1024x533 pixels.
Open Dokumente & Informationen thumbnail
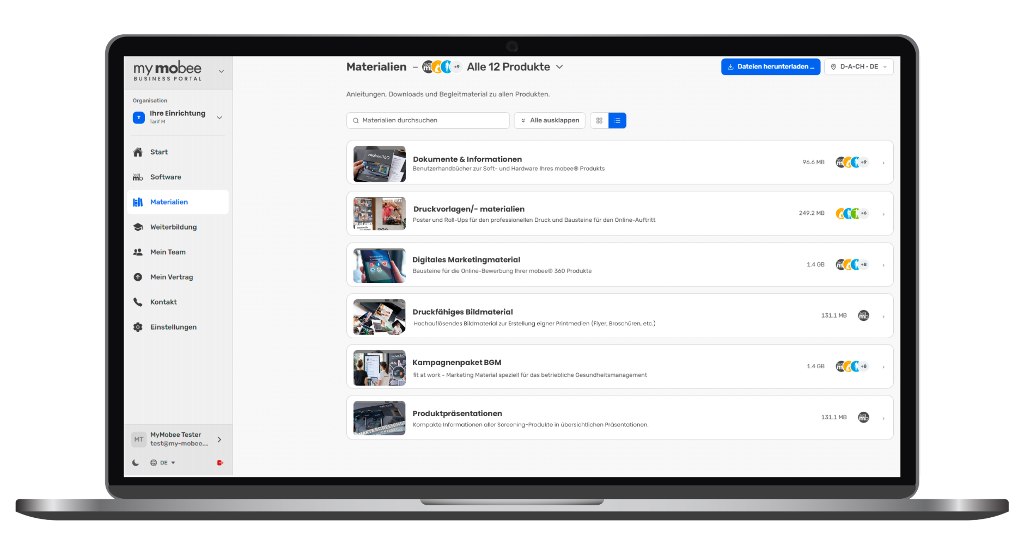tap(379, 164)
